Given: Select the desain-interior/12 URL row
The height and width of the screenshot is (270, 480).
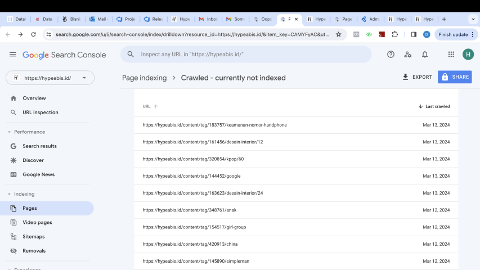Looking at the screenshot, I should point(296,142).
